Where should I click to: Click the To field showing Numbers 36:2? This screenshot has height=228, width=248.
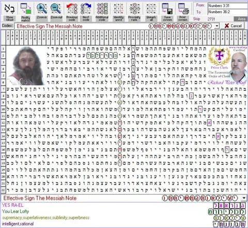228,12
